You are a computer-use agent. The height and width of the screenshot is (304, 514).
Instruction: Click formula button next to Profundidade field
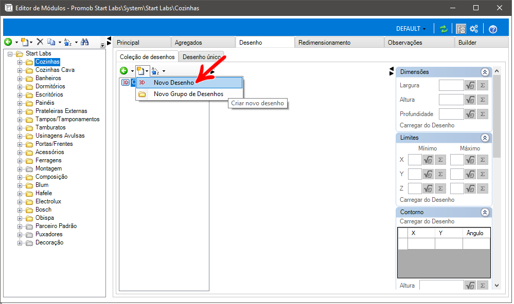pos(470,114)
